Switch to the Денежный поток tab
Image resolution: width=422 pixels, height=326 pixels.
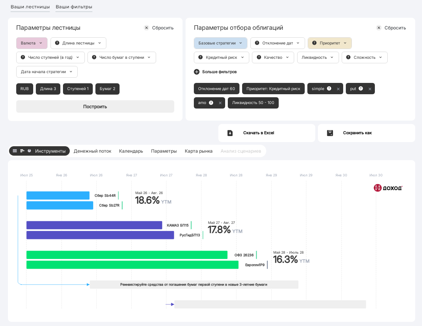coord(92,151)
